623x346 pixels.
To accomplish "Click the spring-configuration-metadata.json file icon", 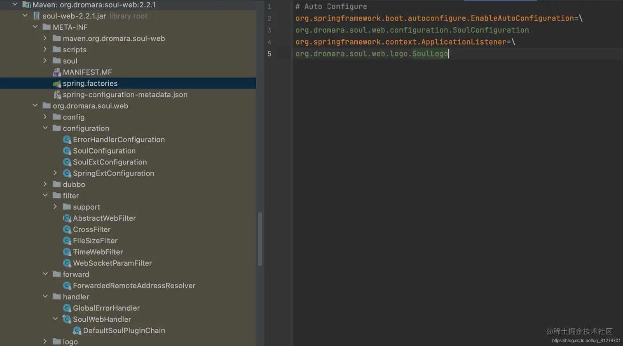I will click(57, 95).
